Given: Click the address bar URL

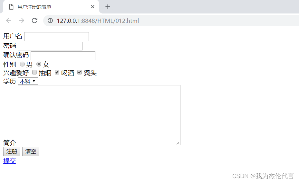Looking at the screenshot, I should pyautogui.click(x=98, y=21).
